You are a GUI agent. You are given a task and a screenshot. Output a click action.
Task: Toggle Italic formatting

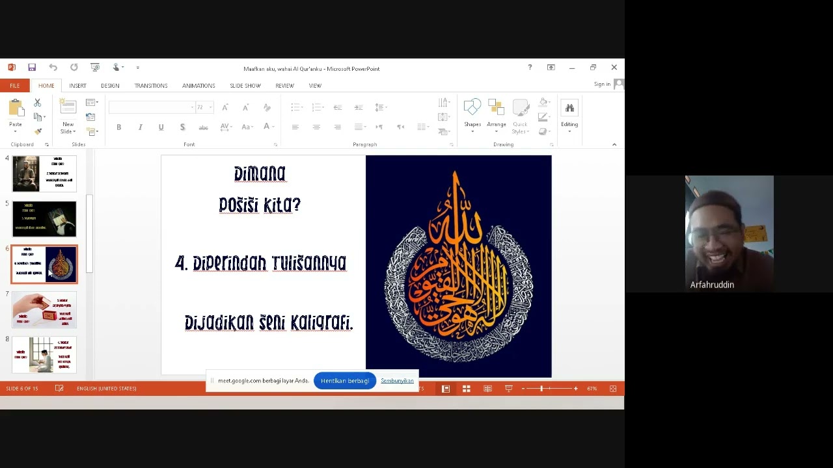click(140, 127)
